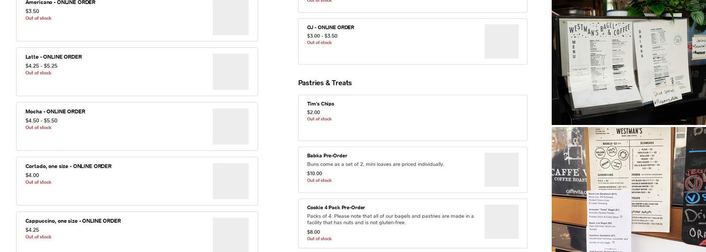706x252 pixels.
Task: Click the Cappuccino image placeholder
Action: (230, 234)
